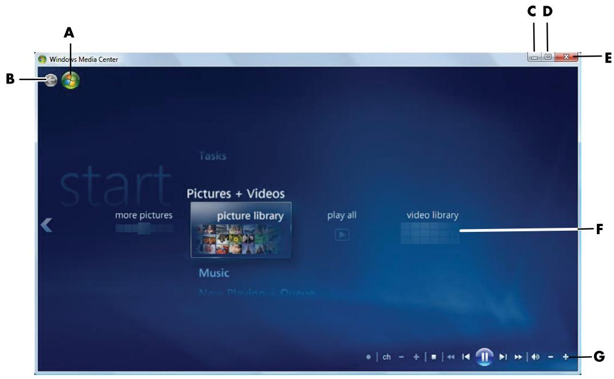
Task: Click the record dot in transport controls
Action: point(368,357)
